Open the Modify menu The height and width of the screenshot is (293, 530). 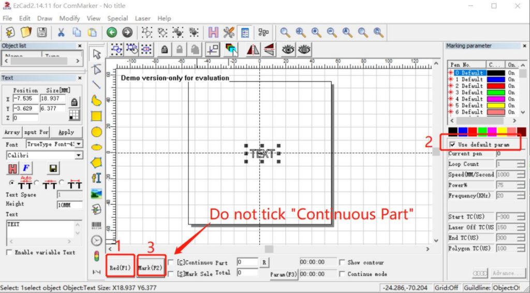[69, 18]
